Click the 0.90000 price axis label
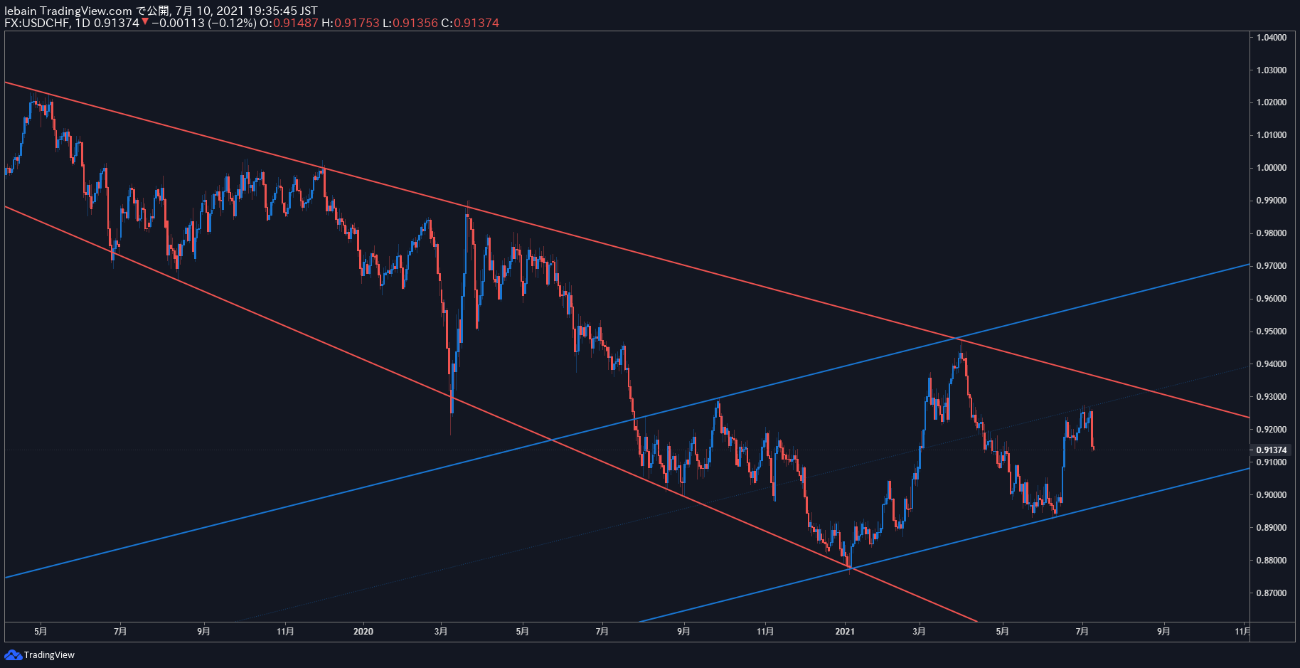The image size is (1300, 668). click(x=1272, y=495)
